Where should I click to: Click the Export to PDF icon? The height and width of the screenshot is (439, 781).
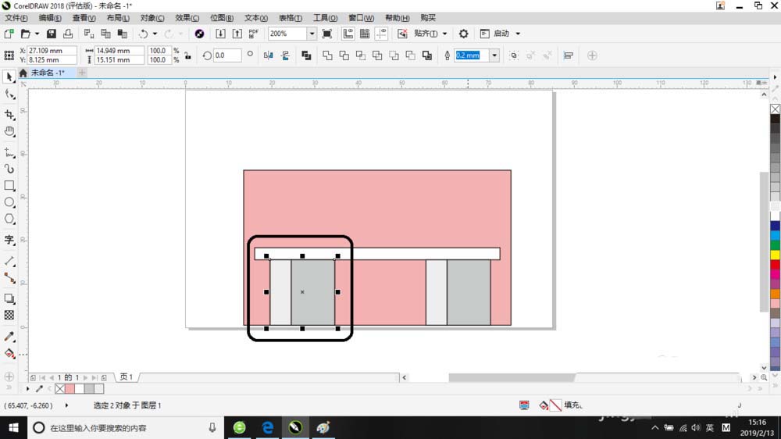[253, 34]
